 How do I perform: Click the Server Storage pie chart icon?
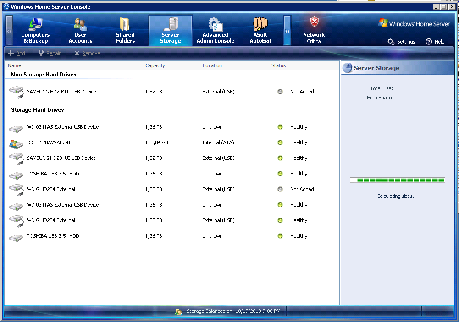(347, 68)
